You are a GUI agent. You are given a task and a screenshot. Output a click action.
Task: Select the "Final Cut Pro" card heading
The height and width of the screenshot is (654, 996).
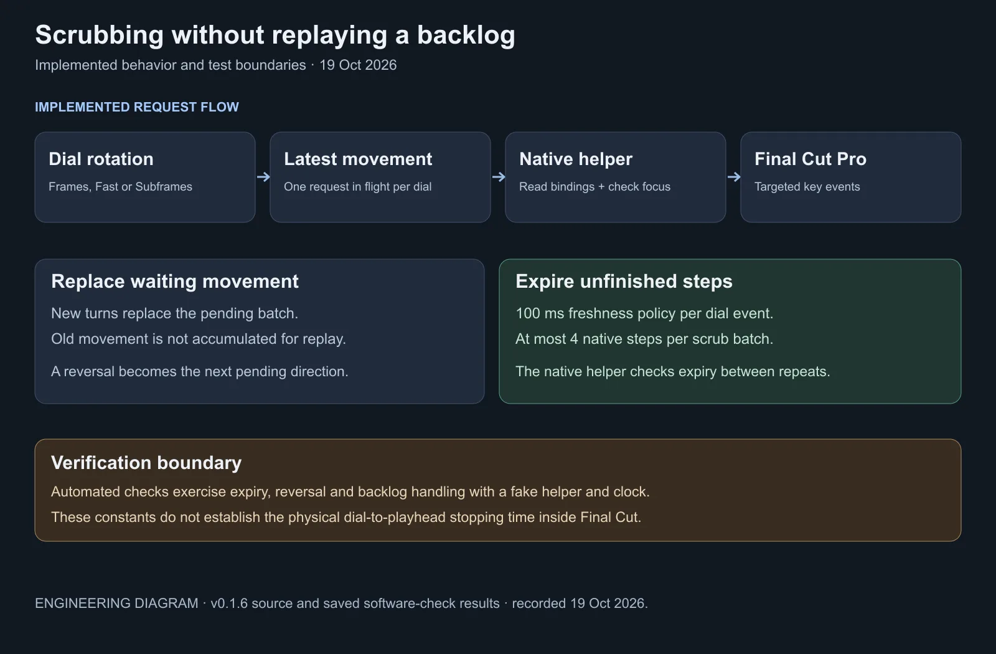tap(810, 159)
